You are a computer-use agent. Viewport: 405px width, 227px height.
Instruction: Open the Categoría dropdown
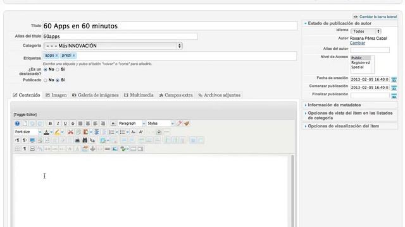[113, 46]
